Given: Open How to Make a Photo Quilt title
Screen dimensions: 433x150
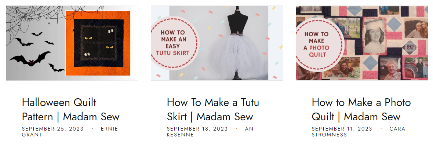Looking at the screenshot, I should pos(361,110).
